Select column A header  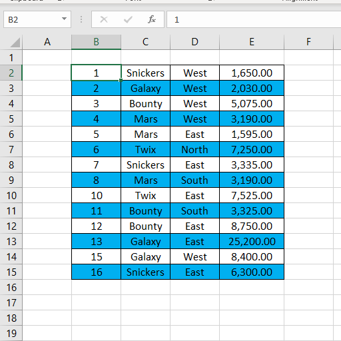47,42
